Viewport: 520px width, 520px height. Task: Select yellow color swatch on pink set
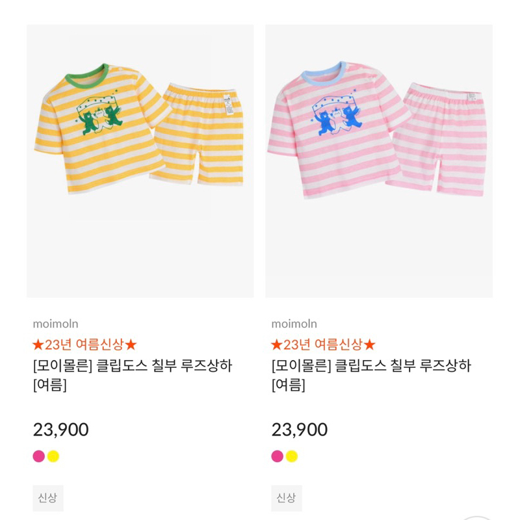pos(292,456)
